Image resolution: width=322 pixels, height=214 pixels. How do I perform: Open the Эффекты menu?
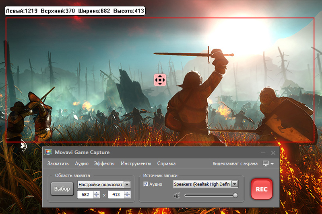point(104,163)
